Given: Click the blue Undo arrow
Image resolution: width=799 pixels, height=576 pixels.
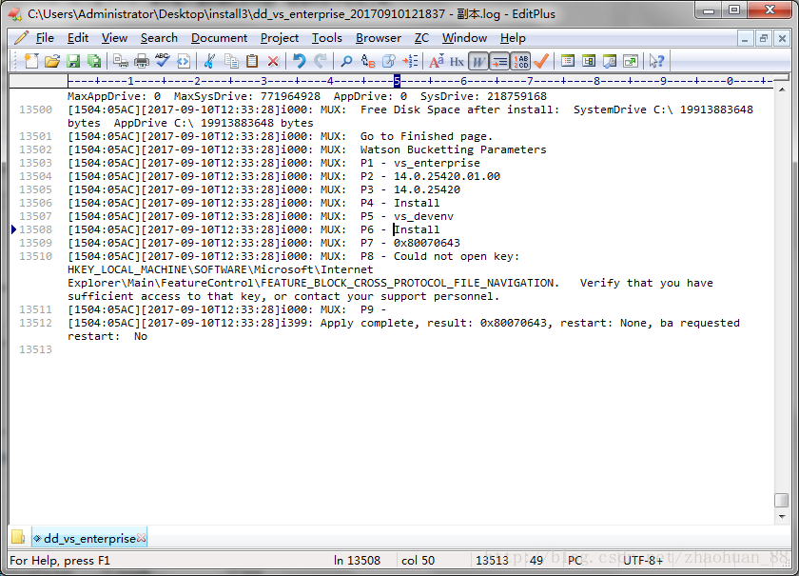Looking at the screenshot, I should point(299,61).
